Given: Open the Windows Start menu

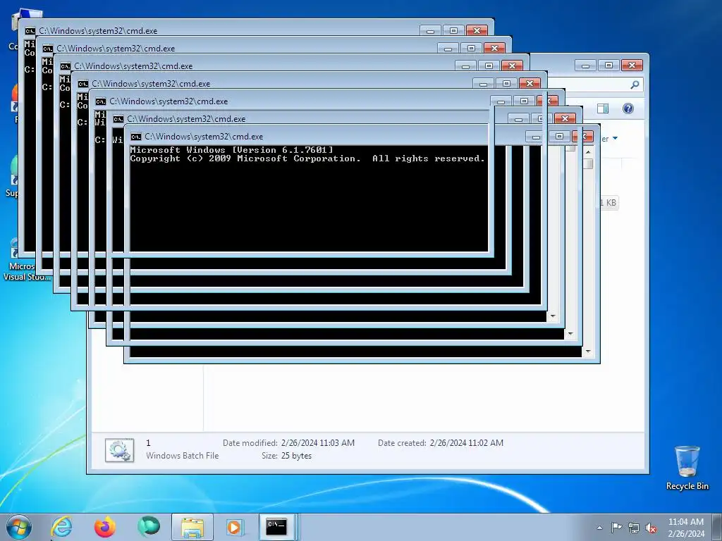Looking at the screenshot, I should 19,527.
